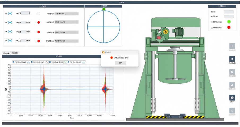Click the motor on top of the mixer diagram

pos(178,32)
